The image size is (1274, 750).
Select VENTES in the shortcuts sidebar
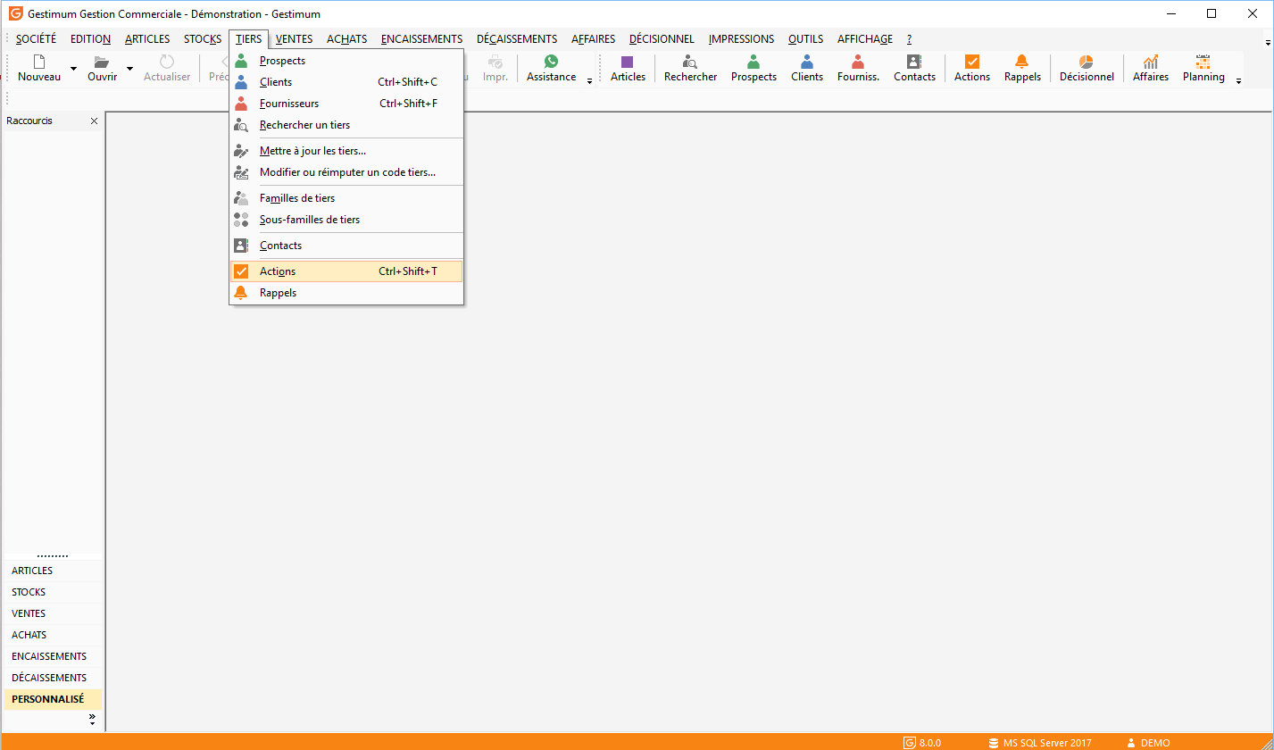click(x=53, y=613)
